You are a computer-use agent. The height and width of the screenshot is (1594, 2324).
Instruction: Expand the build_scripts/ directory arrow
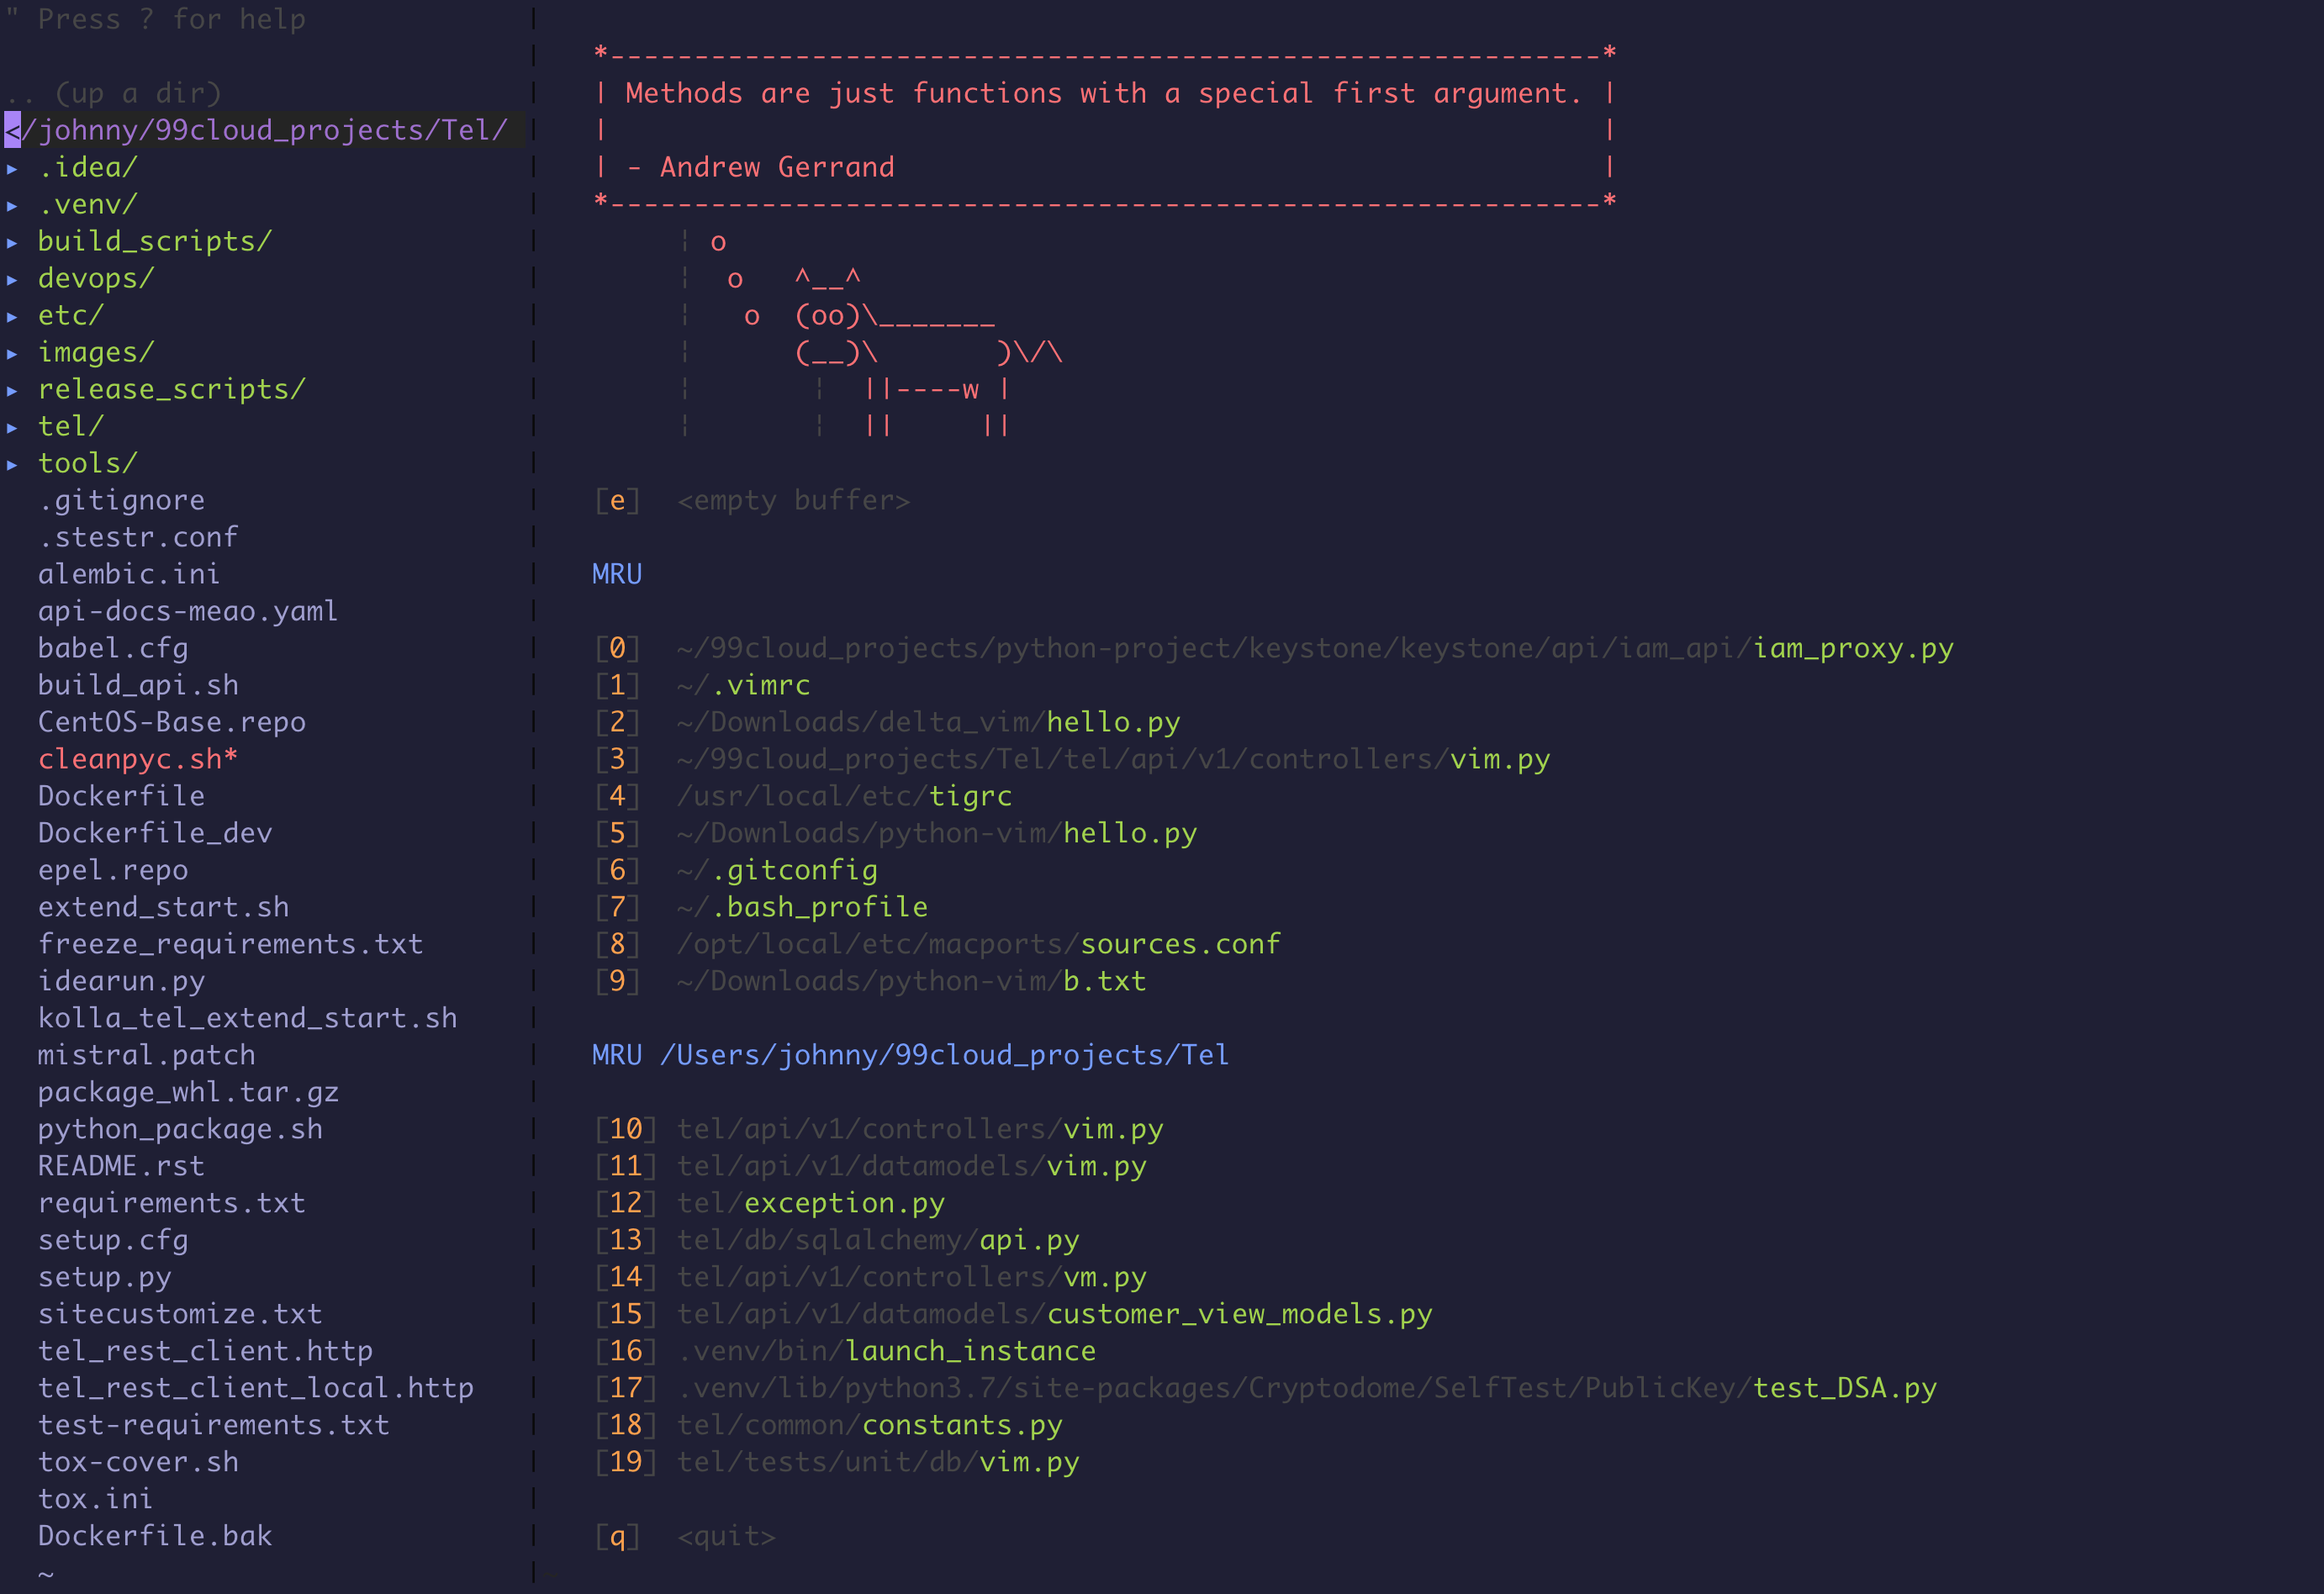(x=12, y=242)
